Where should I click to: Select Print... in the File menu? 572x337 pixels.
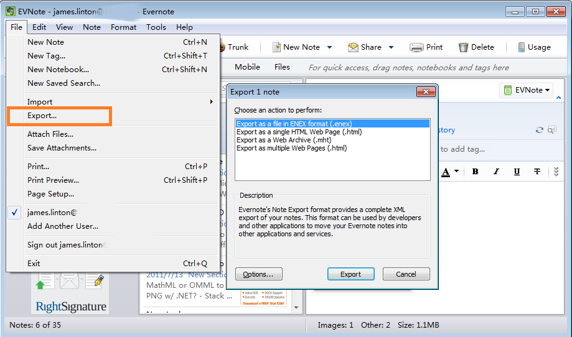pyautogui.click(x=113, y=167)
